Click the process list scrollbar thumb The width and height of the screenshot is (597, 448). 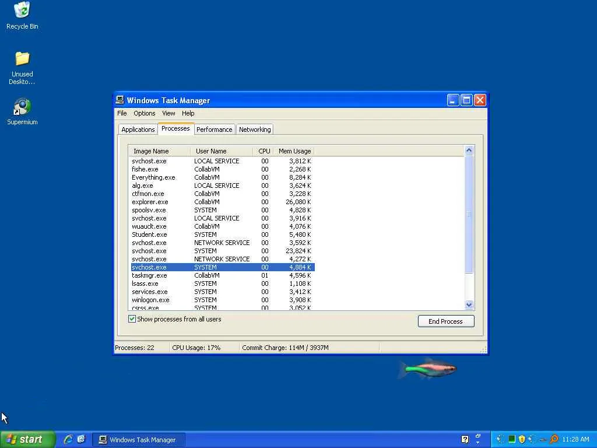(x=469, y=214)
